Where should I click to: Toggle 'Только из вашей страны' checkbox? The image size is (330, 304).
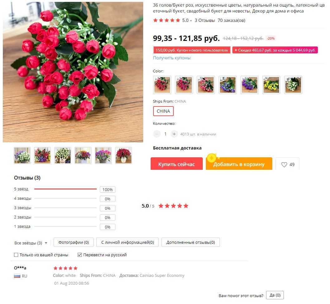pos(16,255)
